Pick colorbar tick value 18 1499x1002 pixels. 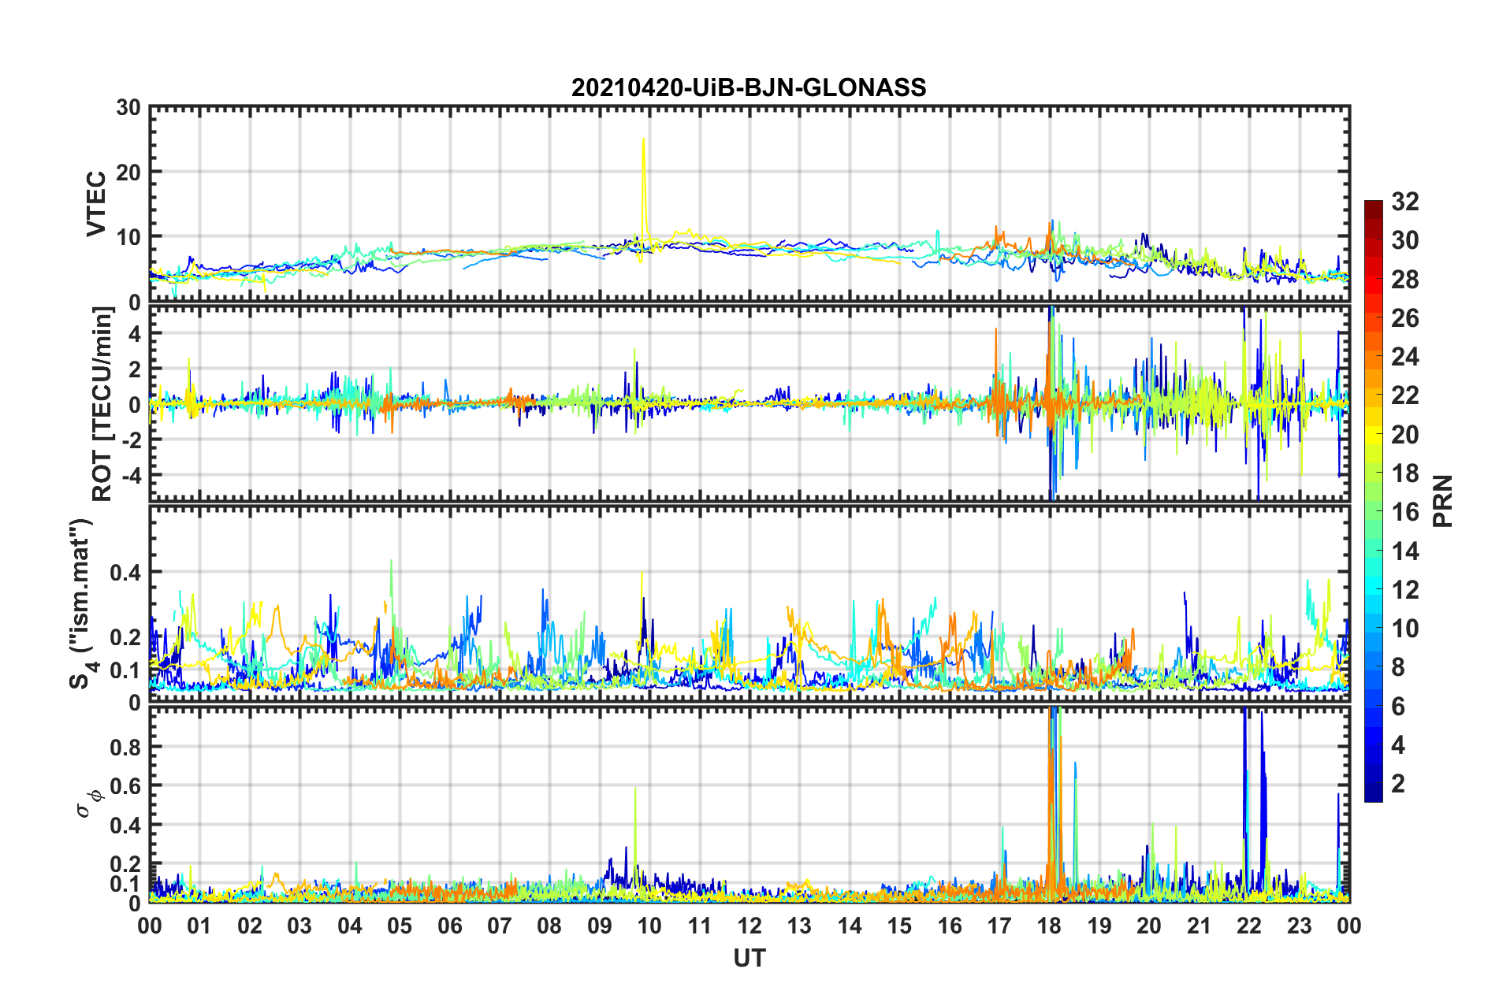pyautogui.click(x=1404, y=473)
